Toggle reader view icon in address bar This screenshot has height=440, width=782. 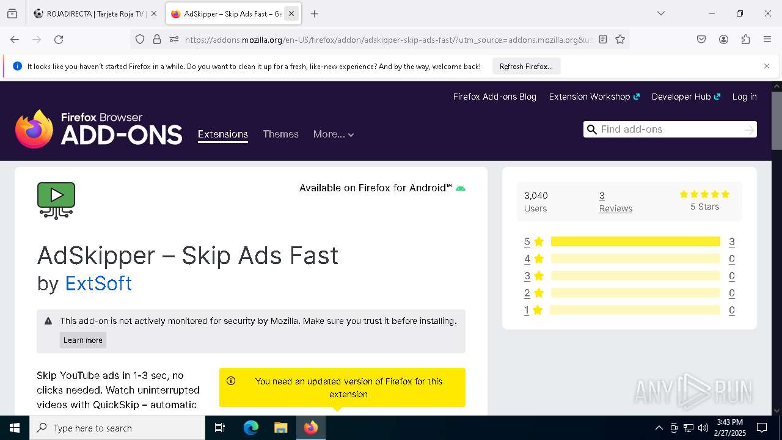[603, 40]
